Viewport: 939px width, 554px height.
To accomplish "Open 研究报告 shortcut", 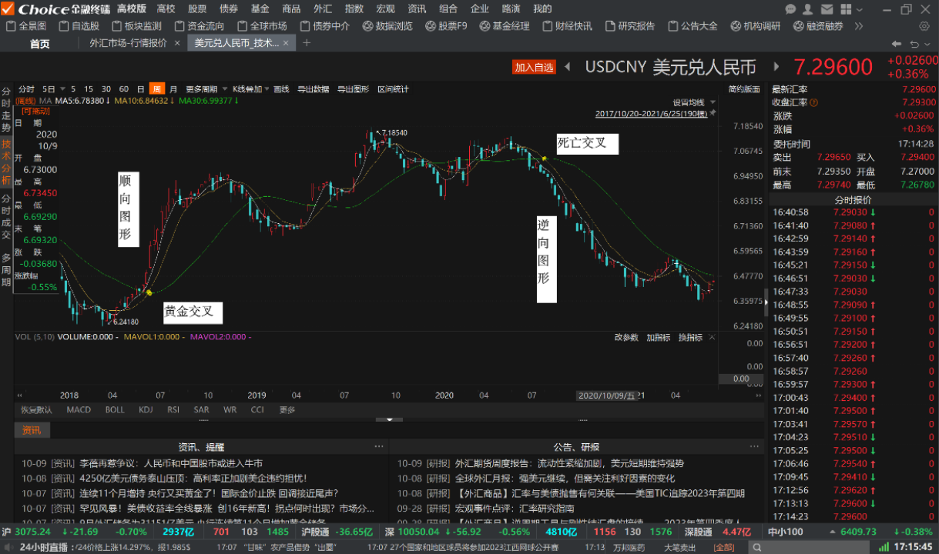I will coord(630,26).
